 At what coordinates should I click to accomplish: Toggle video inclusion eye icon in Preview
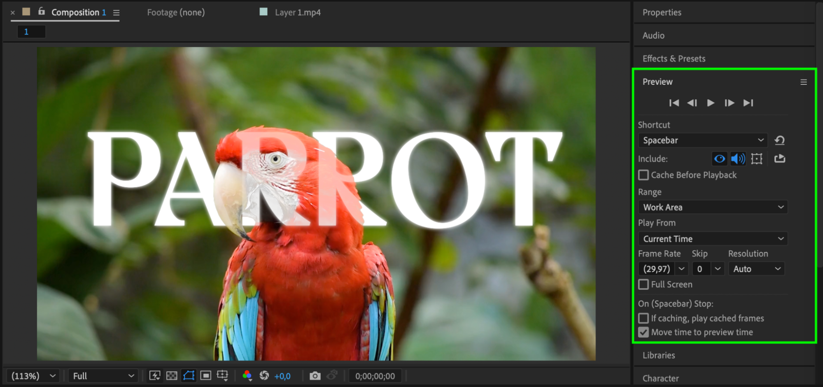[x=720, y=159]
